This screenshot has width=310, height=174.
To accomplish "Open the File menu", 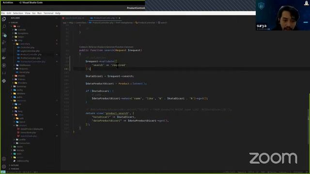I will (3, 13).
